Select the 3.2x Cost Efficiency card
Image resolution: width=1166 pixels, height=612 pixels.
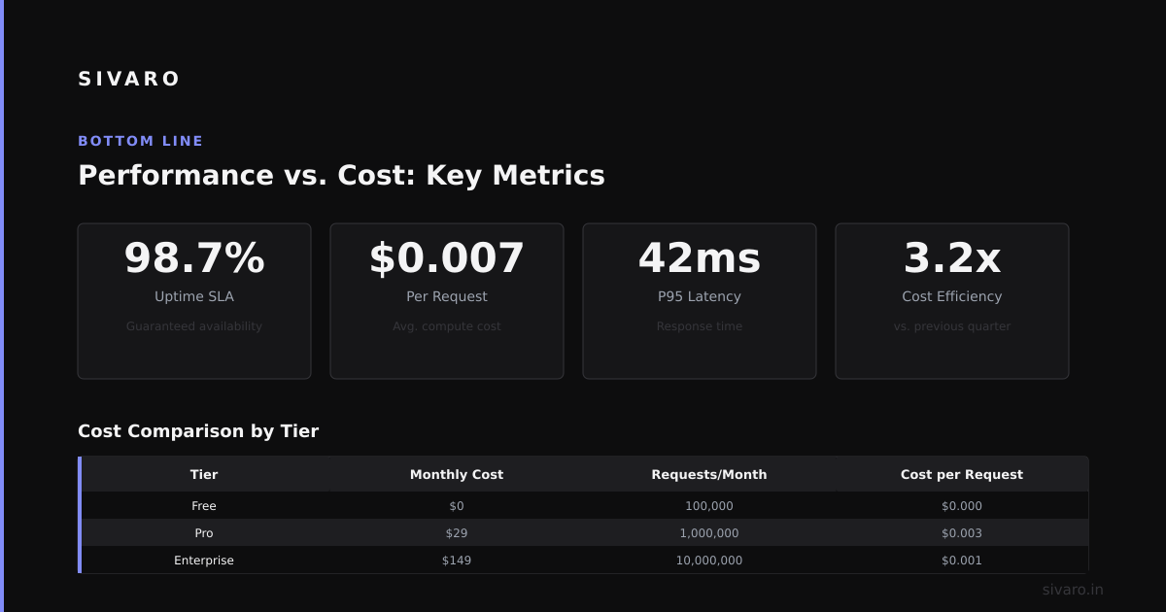[x=952, y=301]
